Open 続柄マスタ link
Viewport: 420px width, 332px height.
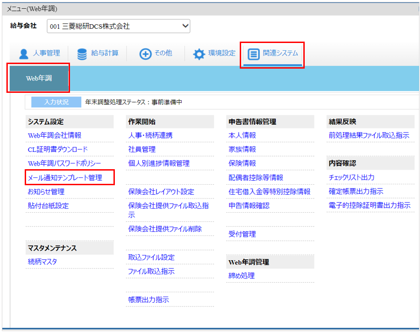click(43, 261)
